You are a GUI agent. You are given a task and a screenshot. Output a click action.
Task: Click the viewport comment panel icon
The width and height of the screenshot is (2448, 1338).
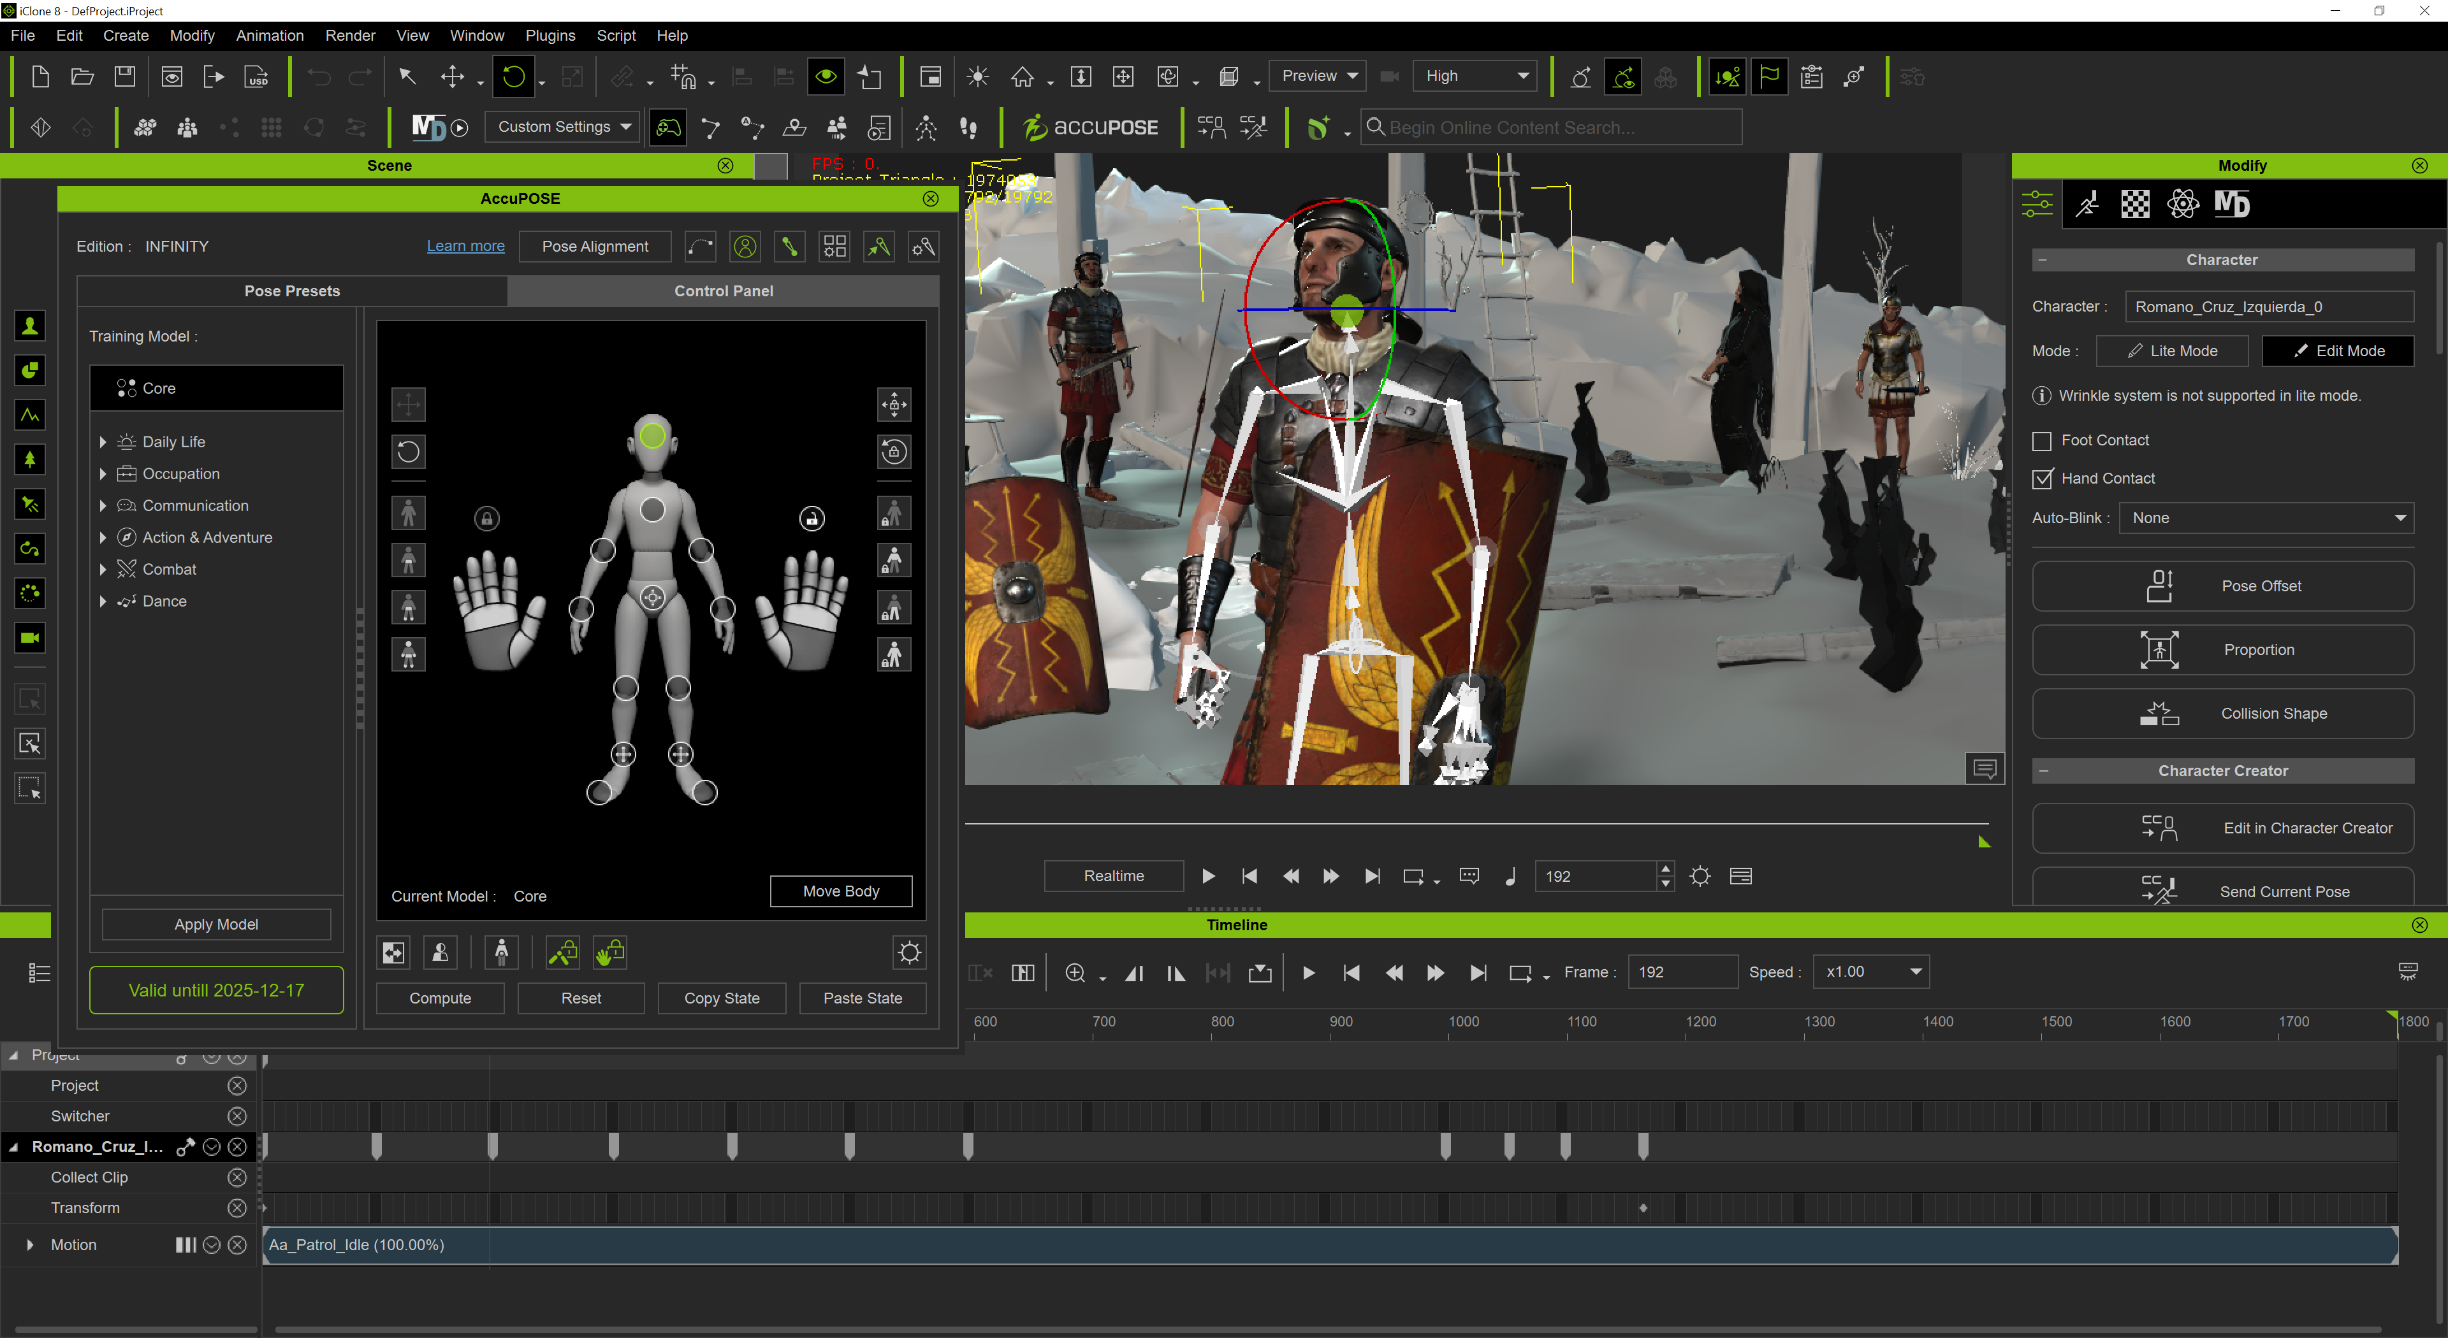1985,768
